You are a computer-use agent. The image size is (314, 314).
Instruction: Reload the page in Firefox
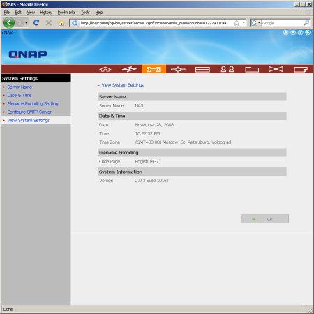click(x=36, y=23)
